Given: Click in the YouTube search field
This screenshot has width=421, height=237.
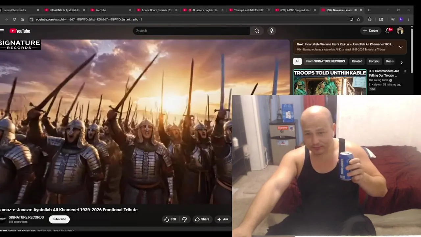Looking at the screenshot, I should (x=191, y=31).
